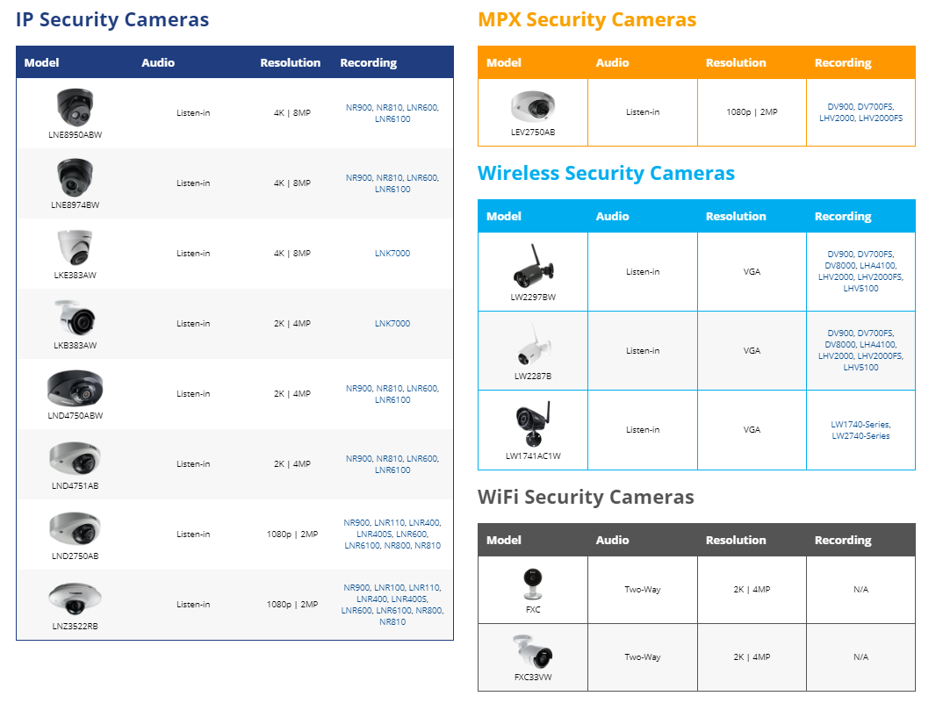943x703 pixels.
Task: Click LHV5100 link in LW2287B row
Action: tap(860, 368)
